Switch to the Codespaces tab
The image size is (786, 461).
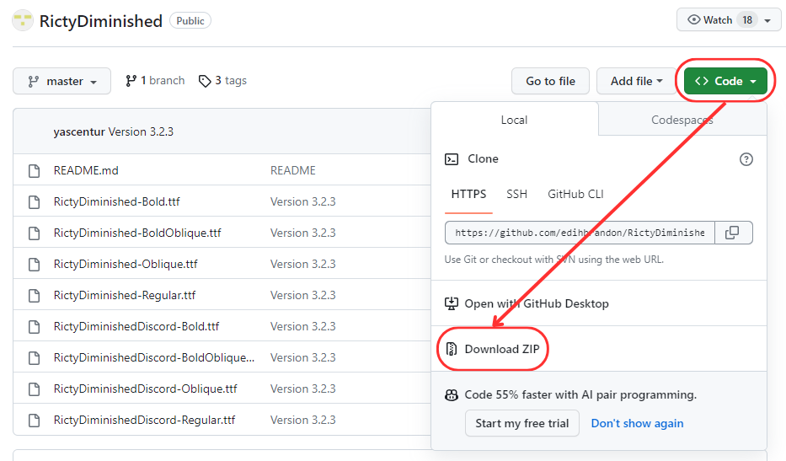pyautogui.click(x=682, y=120)
